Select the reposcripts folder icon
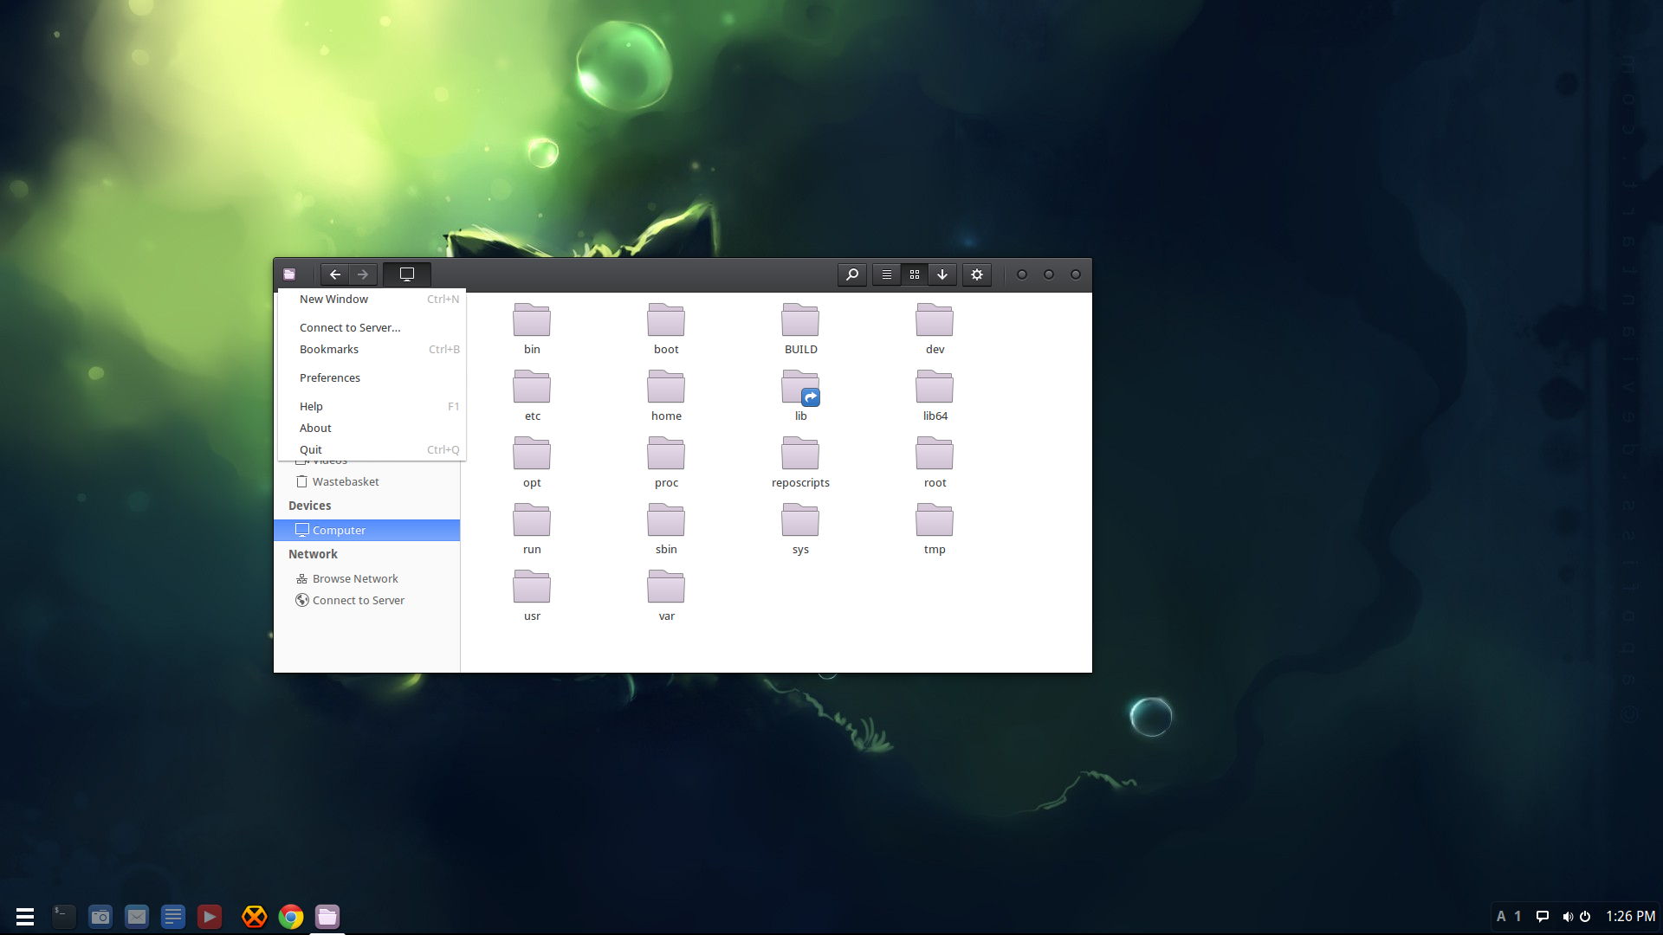 pyautogui.click(x=800, y=453)
